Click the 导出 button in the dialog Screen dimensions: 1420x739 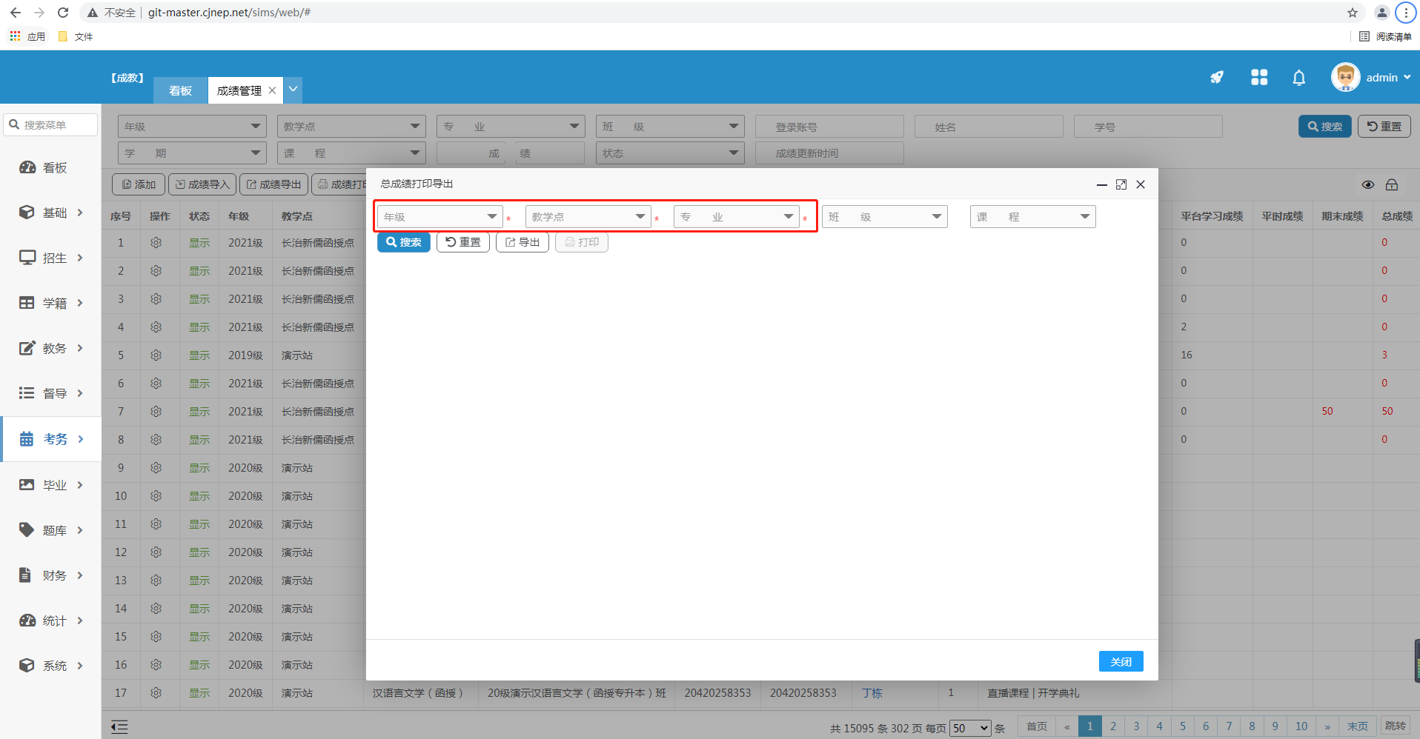522,242
